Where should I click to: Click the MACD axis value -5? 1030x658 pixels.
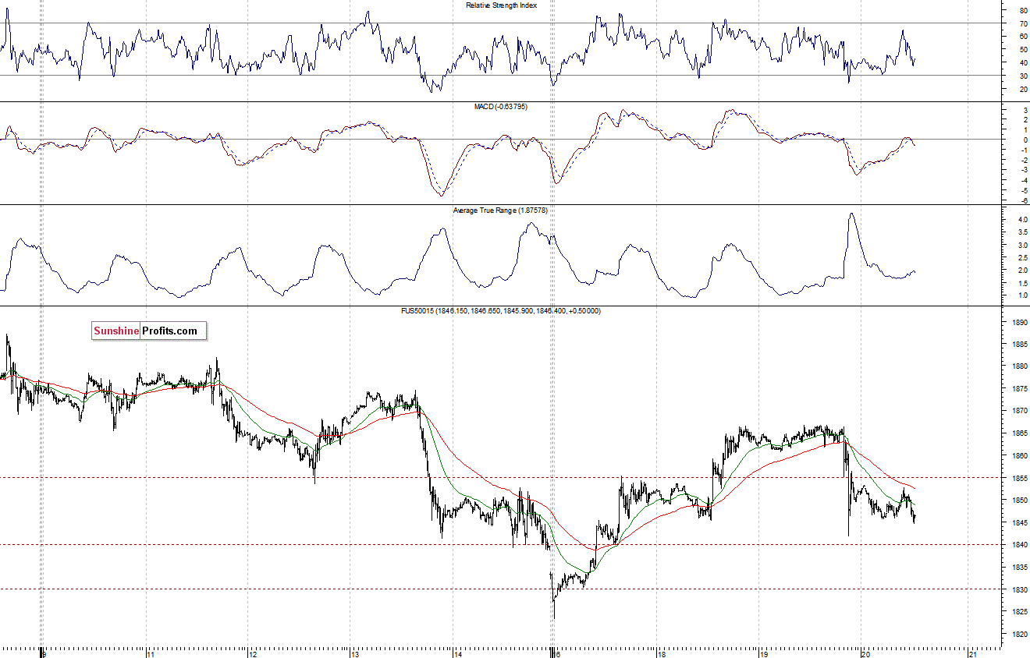point(1023,190)
